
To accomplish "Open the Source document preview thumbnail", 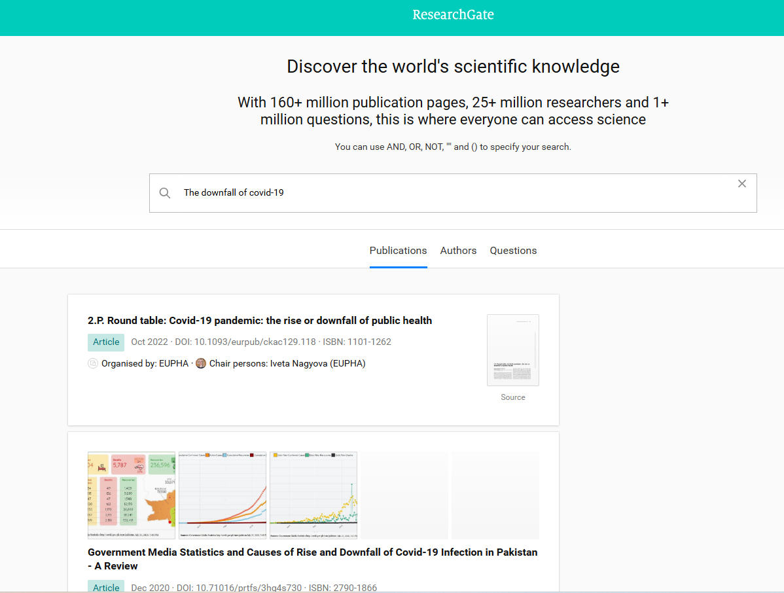I will (512, 350).
